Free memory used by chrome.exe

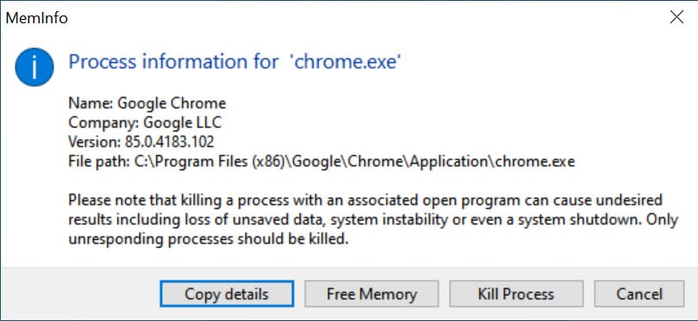point(371,293)
